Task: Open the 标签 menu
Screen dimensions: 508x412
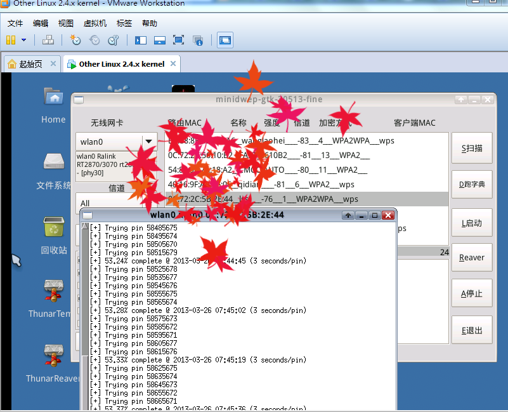Action: click(x=124, y=23)
